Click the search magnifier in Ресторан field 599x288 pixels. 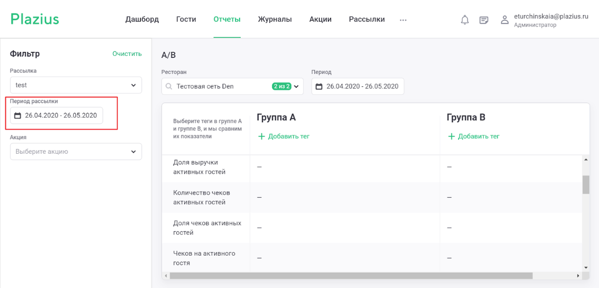169,86
